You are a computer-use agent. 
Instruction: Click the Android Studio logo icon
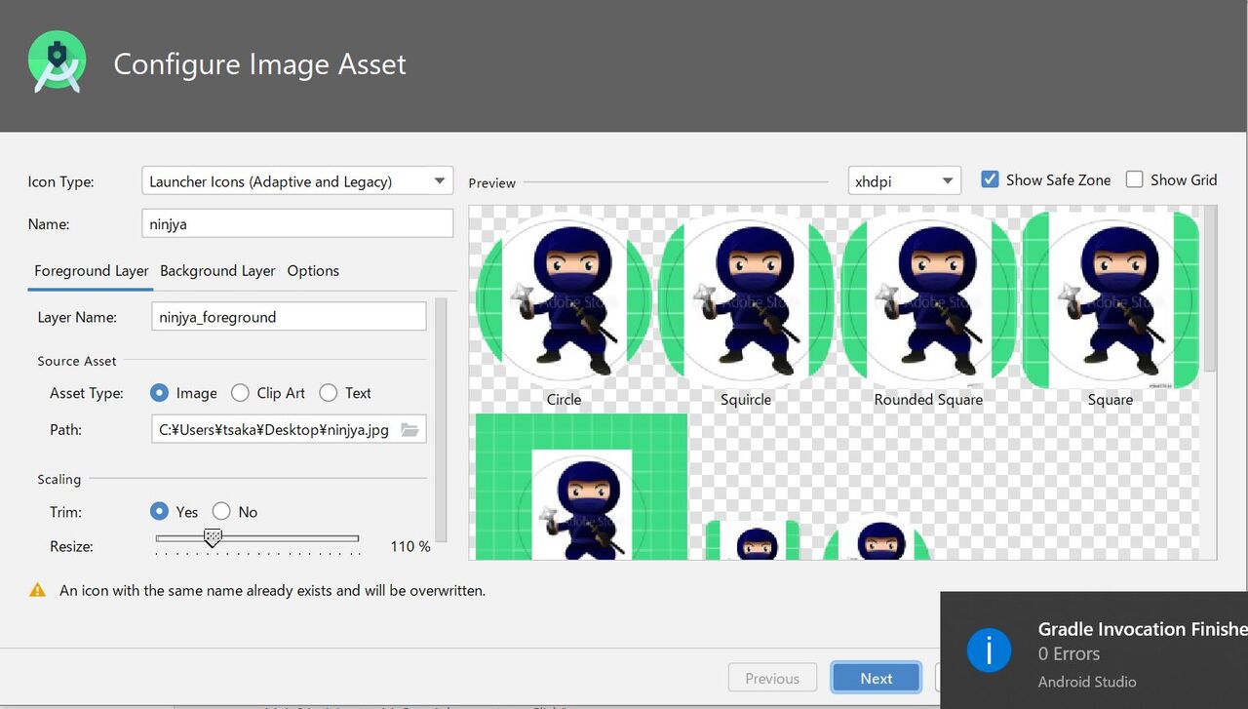(57, 62)
